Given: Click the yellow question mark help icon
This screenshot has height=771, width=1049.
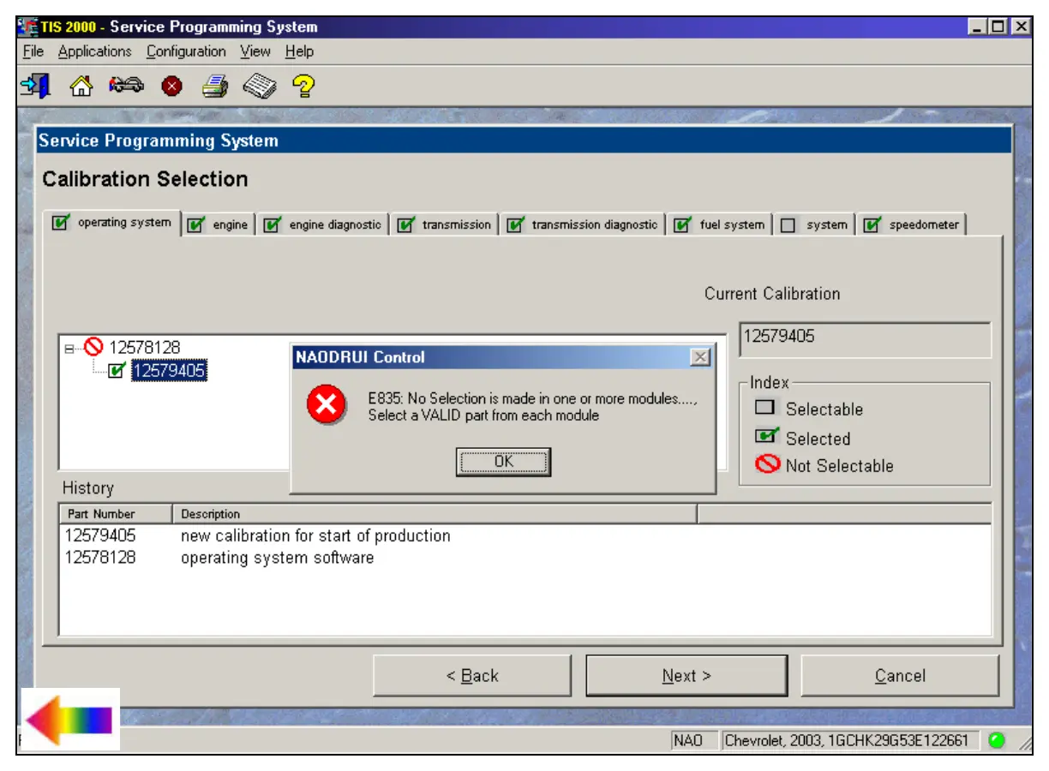Looking at the screenshot, I should pos(303,86).
